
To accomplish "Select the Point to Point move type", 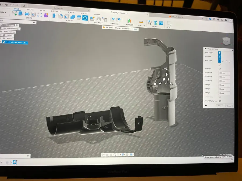I will (230, 61).
